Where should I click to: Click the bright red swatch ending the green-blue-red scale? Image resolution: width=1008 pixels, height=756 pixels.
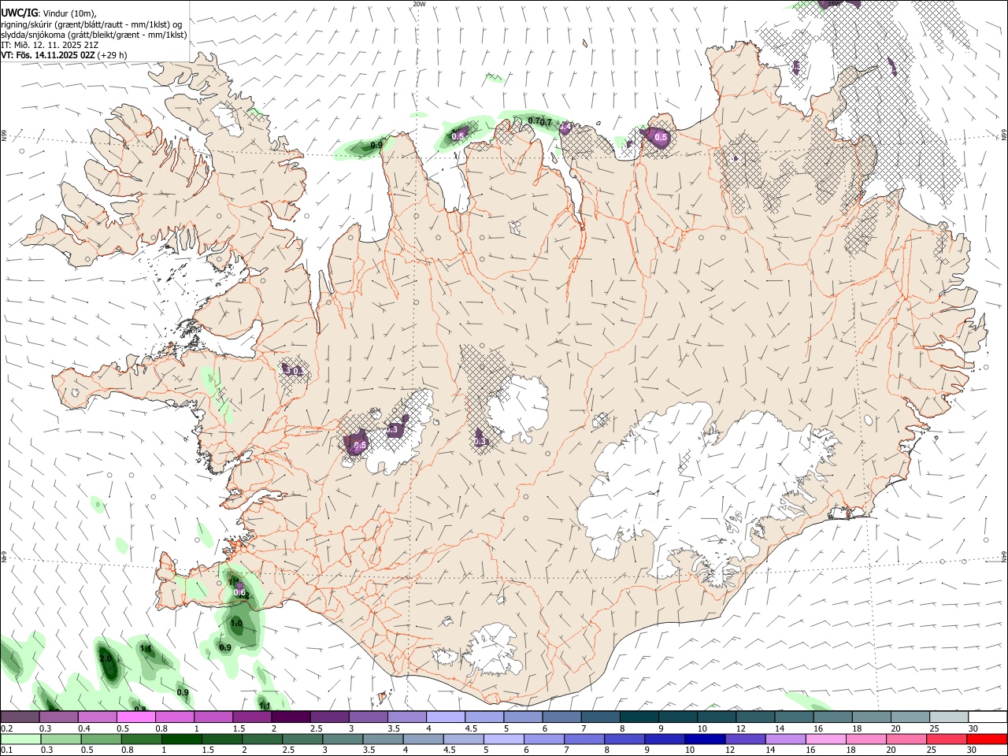pos(987,739)
